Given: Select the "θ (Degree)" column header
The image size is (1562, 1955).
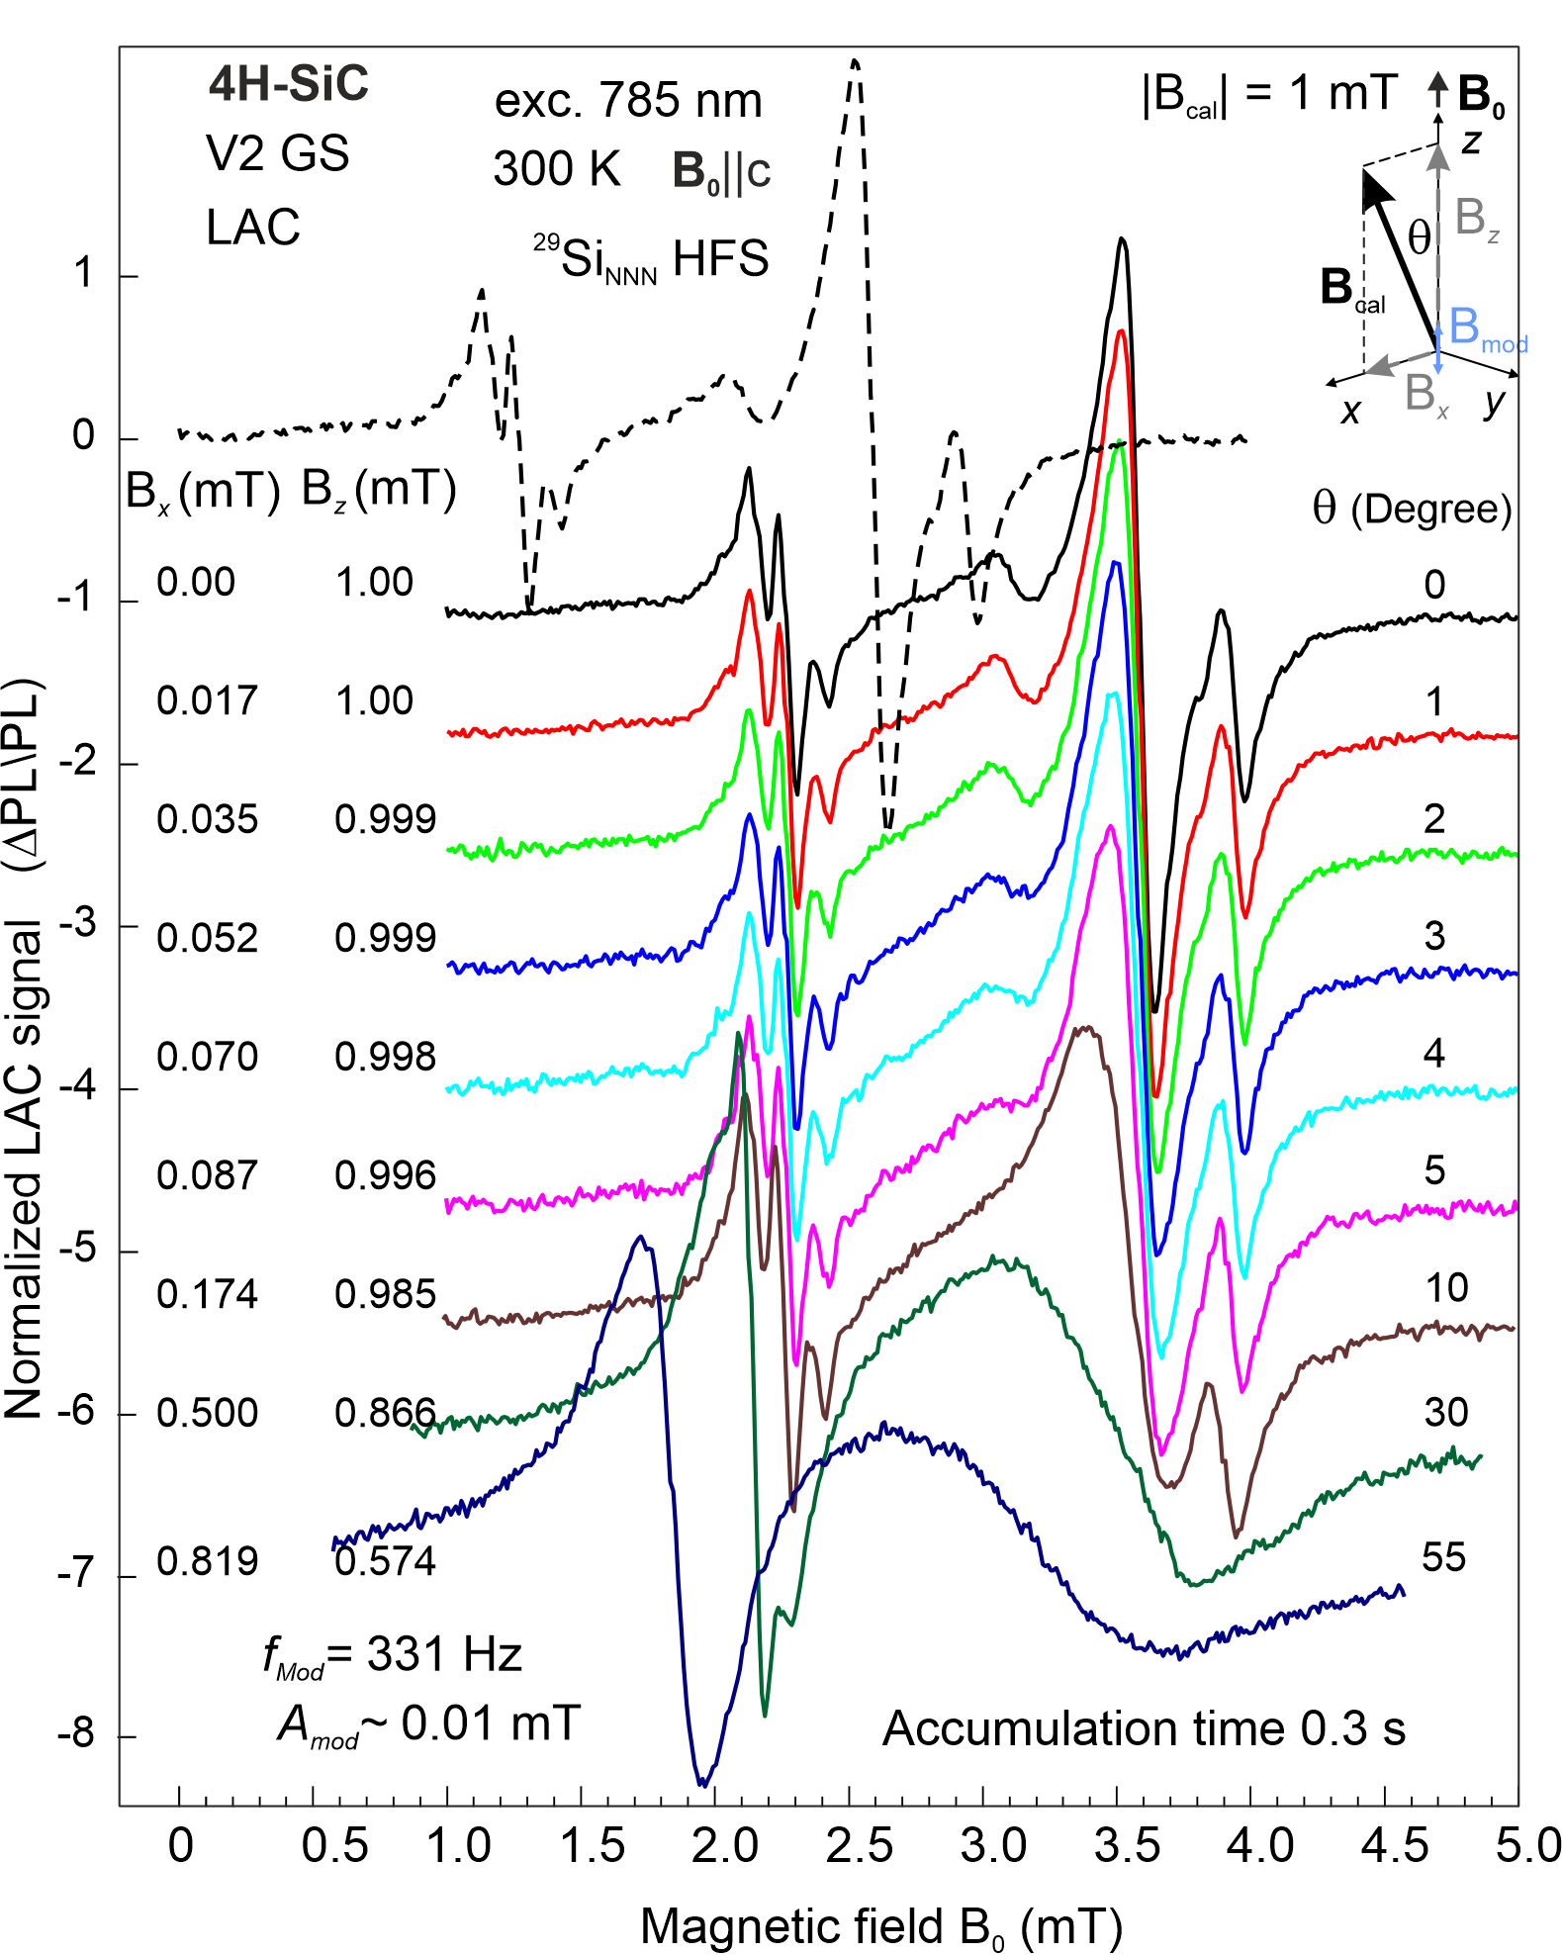Looking at the screenshot, I should tap(1412, 509).
